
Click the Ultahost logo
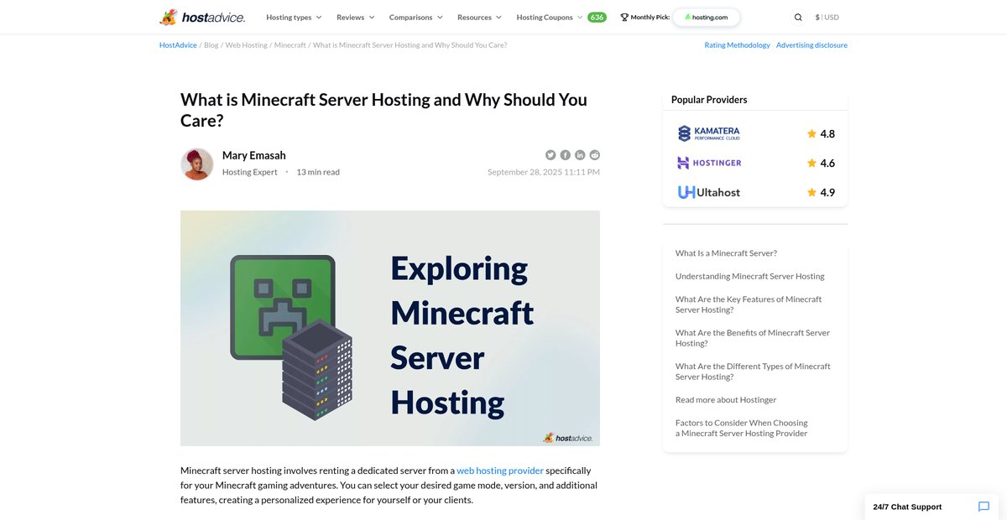point(709,192)
